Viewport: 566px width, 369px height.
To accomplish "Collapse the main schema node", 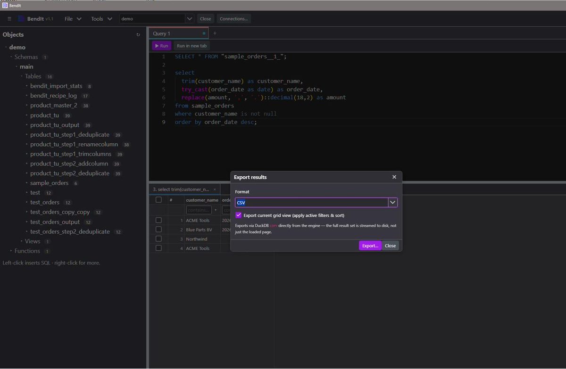I will (16, 67).
